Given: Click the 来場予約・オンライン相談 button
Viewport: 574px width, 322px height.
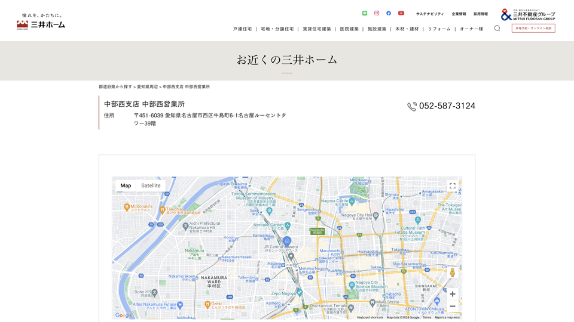Looking at the screenshot, I should click(533, 28).
